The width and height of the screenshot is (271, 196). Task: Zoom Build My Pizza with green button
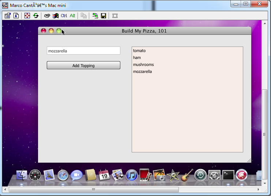(59, 31)
